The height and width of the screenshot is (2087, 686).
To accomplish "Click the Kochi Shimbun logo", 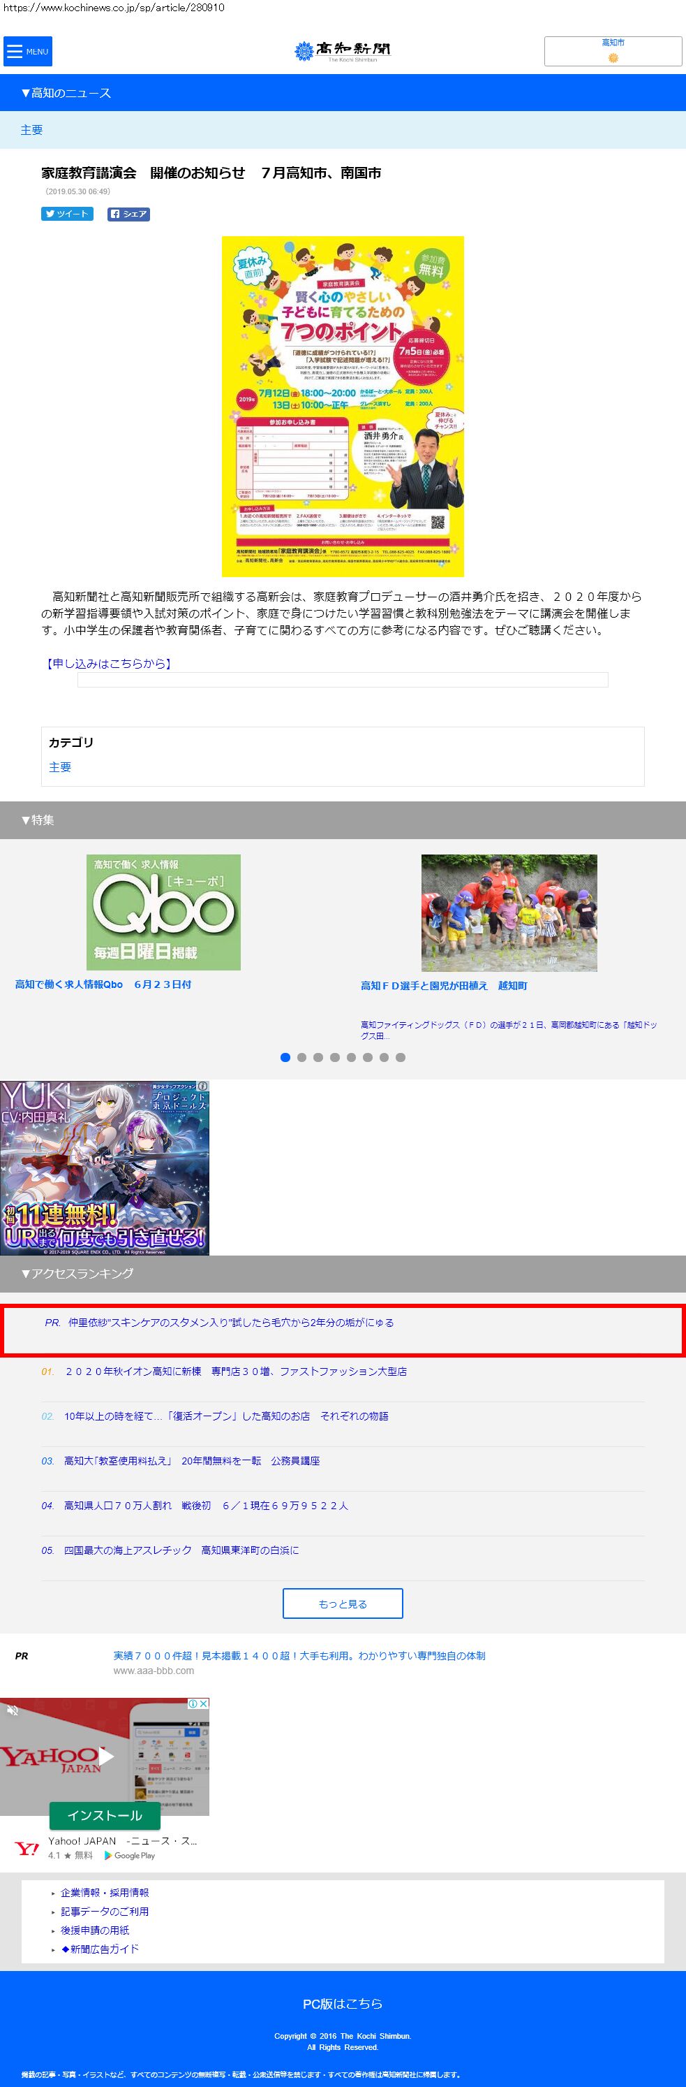I will 343,52.
